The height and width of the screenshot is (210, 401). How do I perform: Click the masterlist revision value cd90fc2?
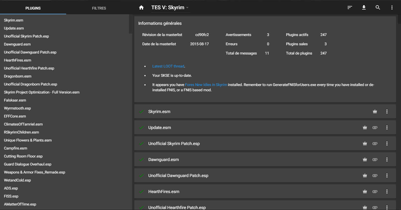pos(202,35)
